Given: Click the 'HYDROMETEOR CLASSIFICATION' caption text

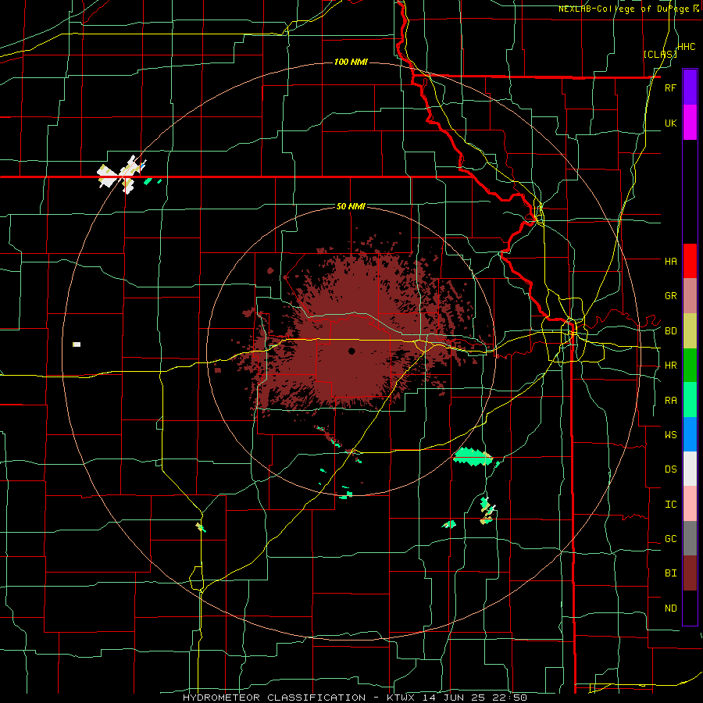Looking at the screenshot, I should tap(274, 698).
